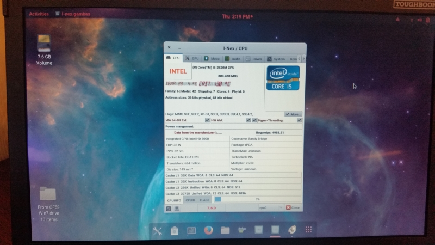Click the Multiplier: 25.0x field

[x=266, y=163]
